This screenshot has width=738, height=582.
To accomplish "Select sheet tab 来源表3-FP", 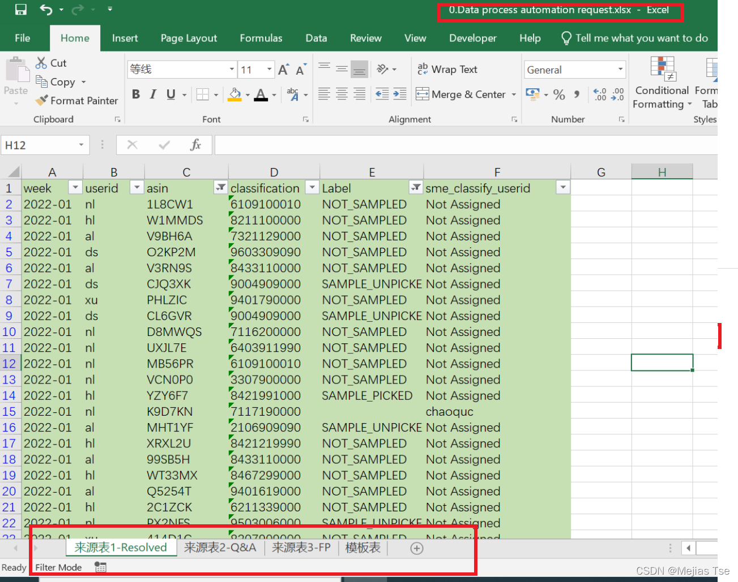I will 301,547.
